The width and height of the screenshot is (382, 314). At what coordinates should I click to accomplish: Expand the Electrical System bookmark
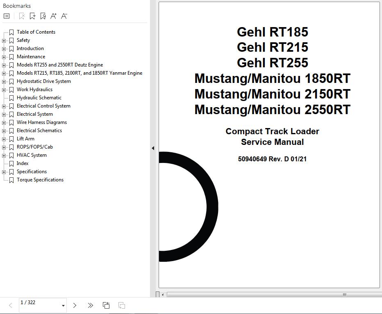coord(4,115)
